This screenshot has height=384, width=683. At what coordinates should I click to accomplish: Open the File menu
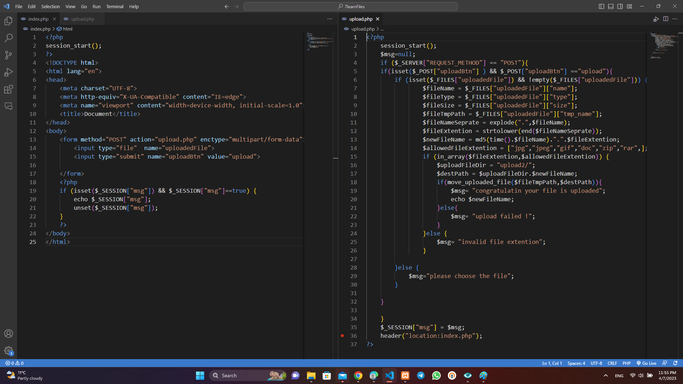click(19, 6)
